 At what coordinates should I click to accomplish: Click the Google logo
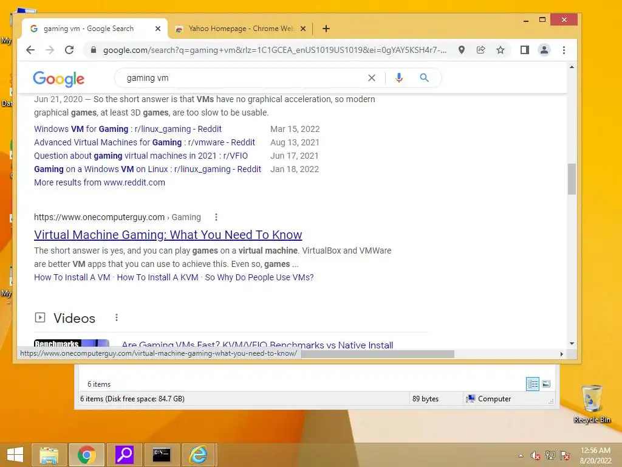pyautogui.click(x=59, y=78)
